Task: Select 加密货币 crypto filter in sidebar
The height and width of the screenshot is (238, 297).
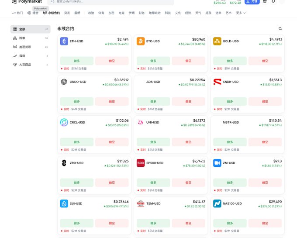Action: click(30, 47)
